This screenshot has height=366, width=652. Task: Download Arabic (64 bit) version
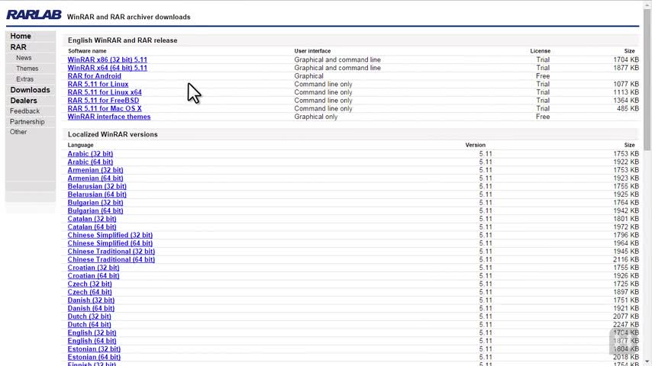[x=90, y=162]
